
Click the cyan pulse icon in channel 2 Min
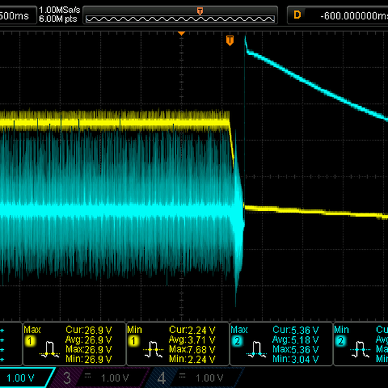coord(360,350)
